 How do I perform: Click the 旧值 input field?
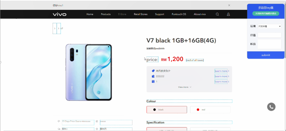[269, 35]
